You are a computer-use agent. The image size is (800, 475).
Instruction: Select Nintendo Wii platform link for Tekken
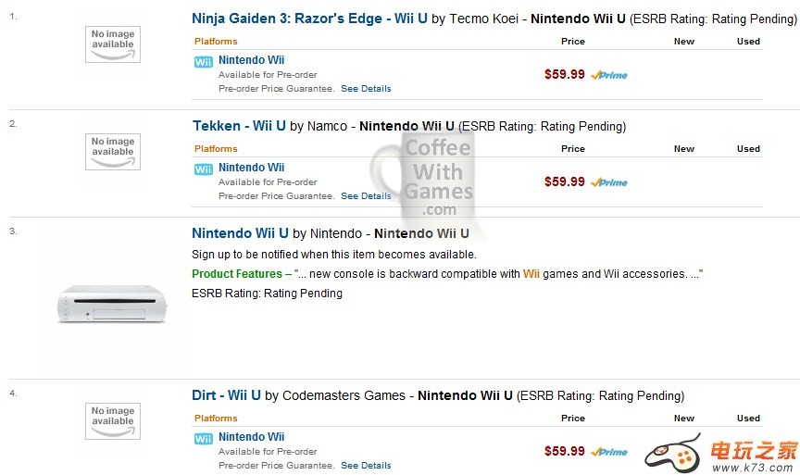tap(251, 168)
